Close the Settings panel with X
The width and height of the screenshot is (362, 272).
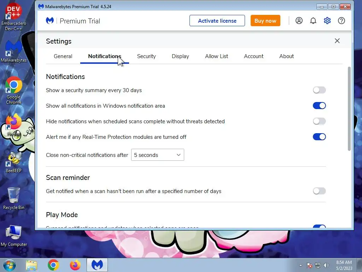tap(337, 41)
